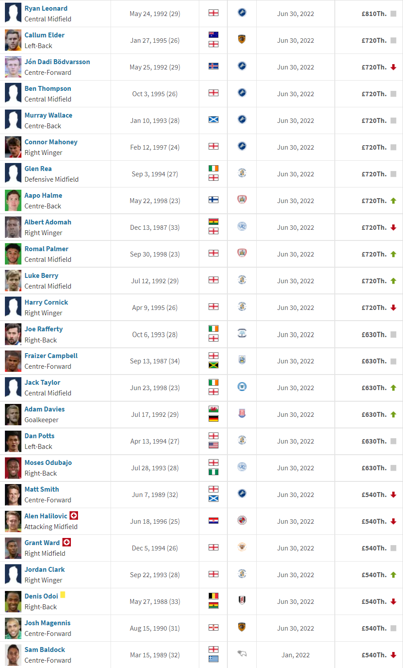Click the £720Th. market value for Luke Berry

pos(374,281)
